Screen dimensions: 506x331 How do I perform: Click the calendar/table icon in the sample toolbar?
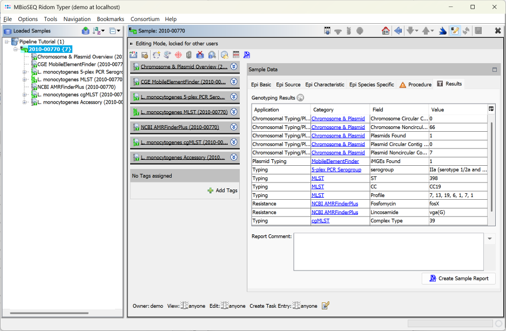tap(236, 55)
